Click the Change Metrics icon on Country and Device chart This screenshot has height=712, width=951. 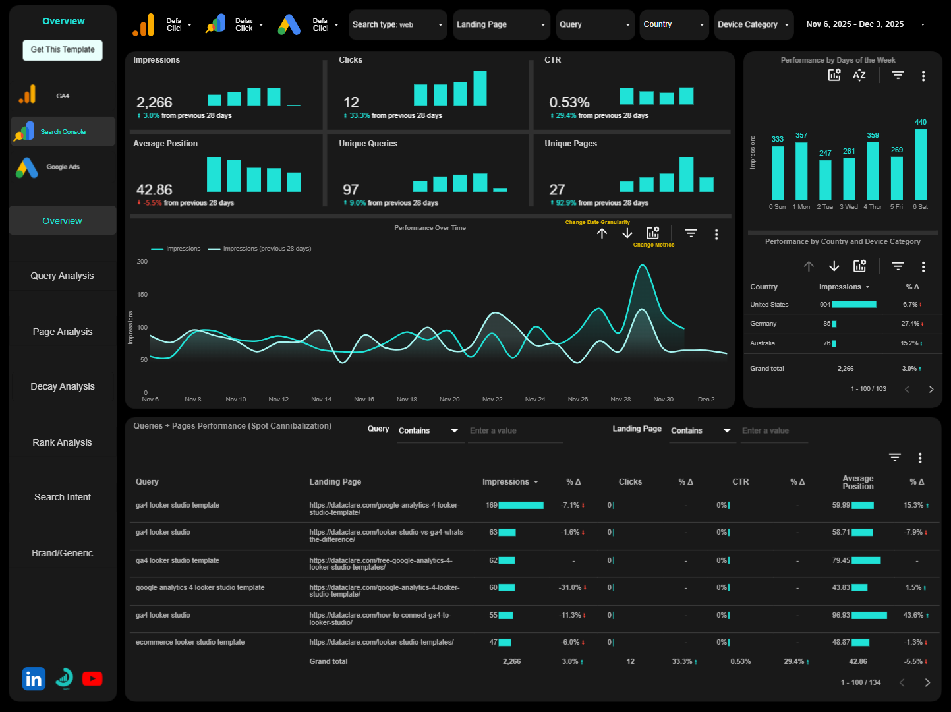859,266
